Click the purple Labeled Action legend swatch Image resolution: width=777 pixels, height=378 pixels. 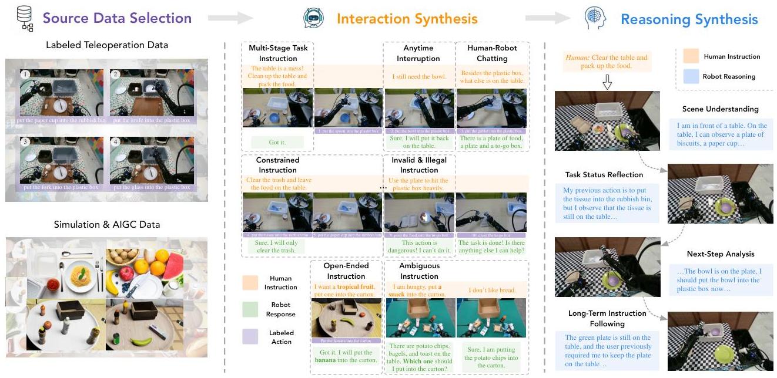[x=250, y=336]
